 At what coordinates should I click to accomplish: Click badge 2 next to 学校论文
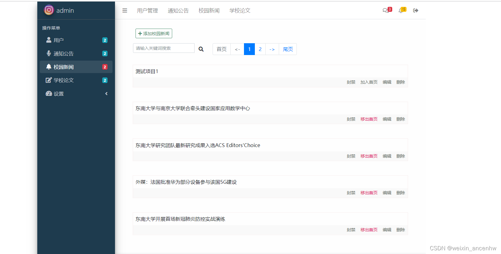tap(105, 80)
